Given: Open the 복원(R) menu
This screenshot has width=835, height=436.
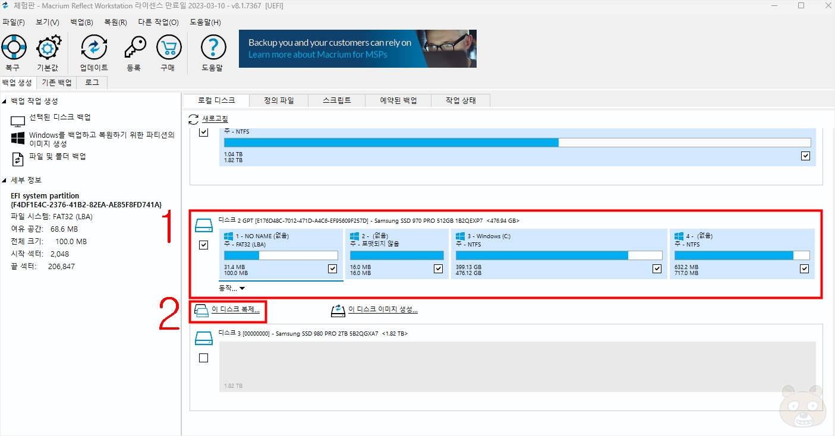Looking at the screenshot, I should [115, 23].
